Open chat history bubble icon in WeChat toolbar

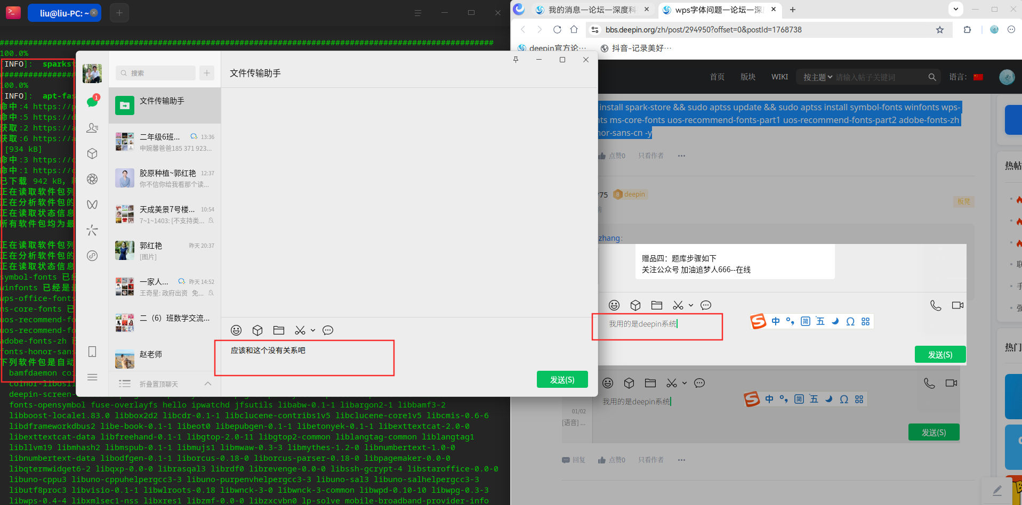[328, 330]
